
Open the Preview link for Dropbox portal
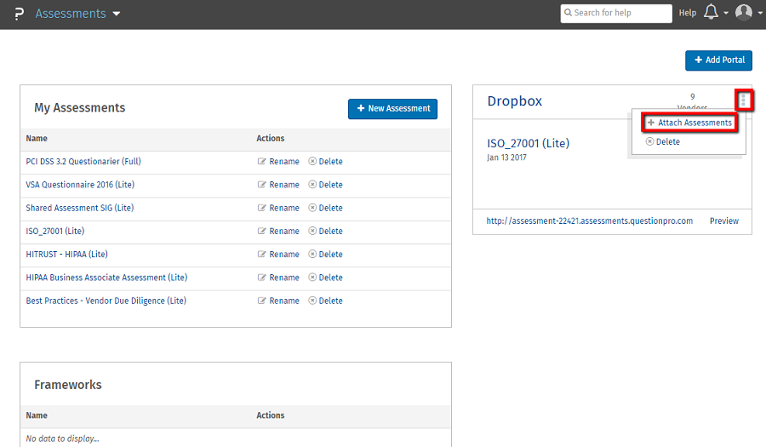pos(723,221)
